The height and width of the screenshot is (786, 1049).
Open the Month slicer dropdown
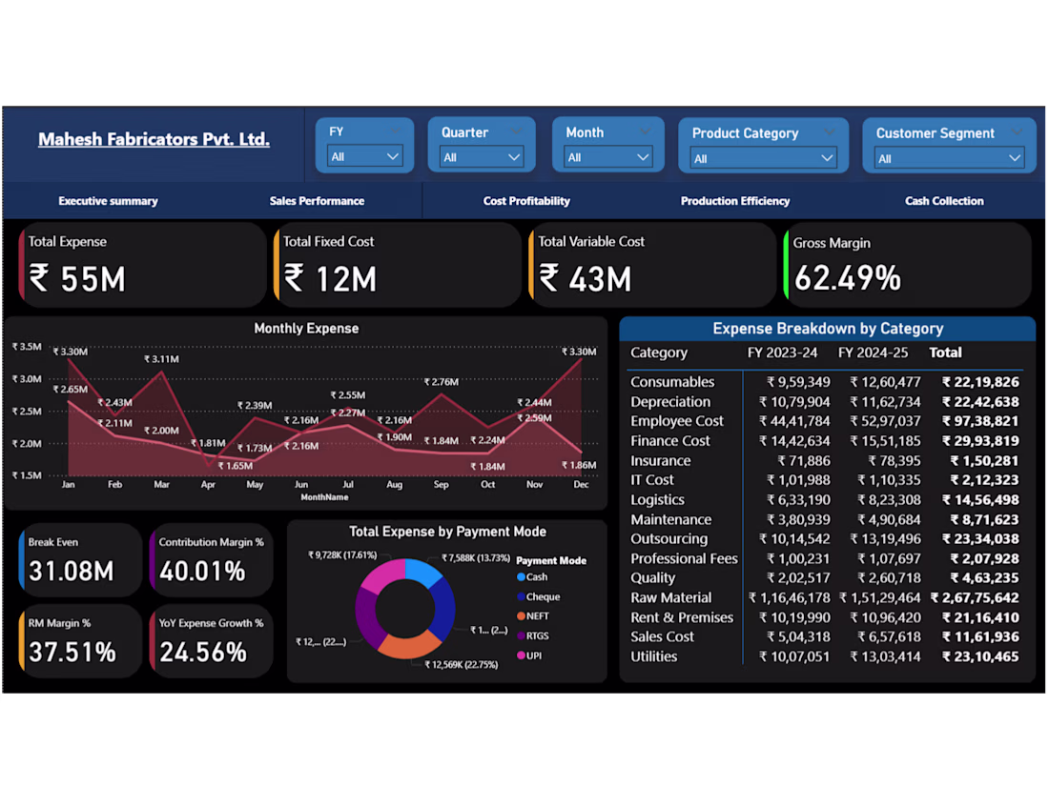tap(607, 157)
